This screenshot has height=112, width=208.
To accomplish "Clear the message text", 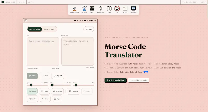I will coord(45,99).
